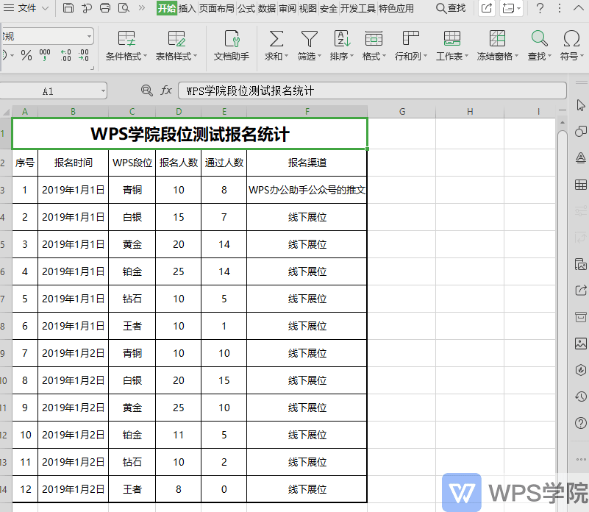The image size is (589, 512).
Task: Click the 查找 search button in the tab bar
Action: [451, 8]
